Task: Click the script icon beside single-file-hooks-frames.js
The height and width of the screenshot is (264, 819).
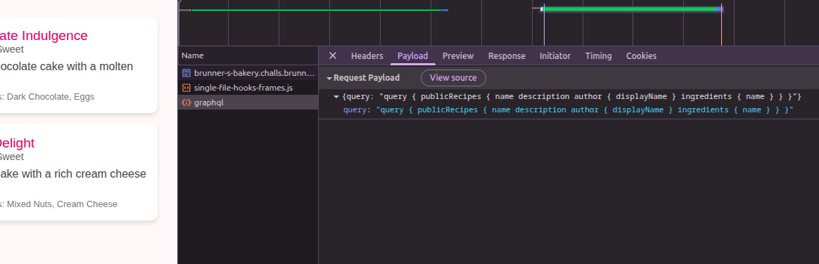Action: point(186,88)
